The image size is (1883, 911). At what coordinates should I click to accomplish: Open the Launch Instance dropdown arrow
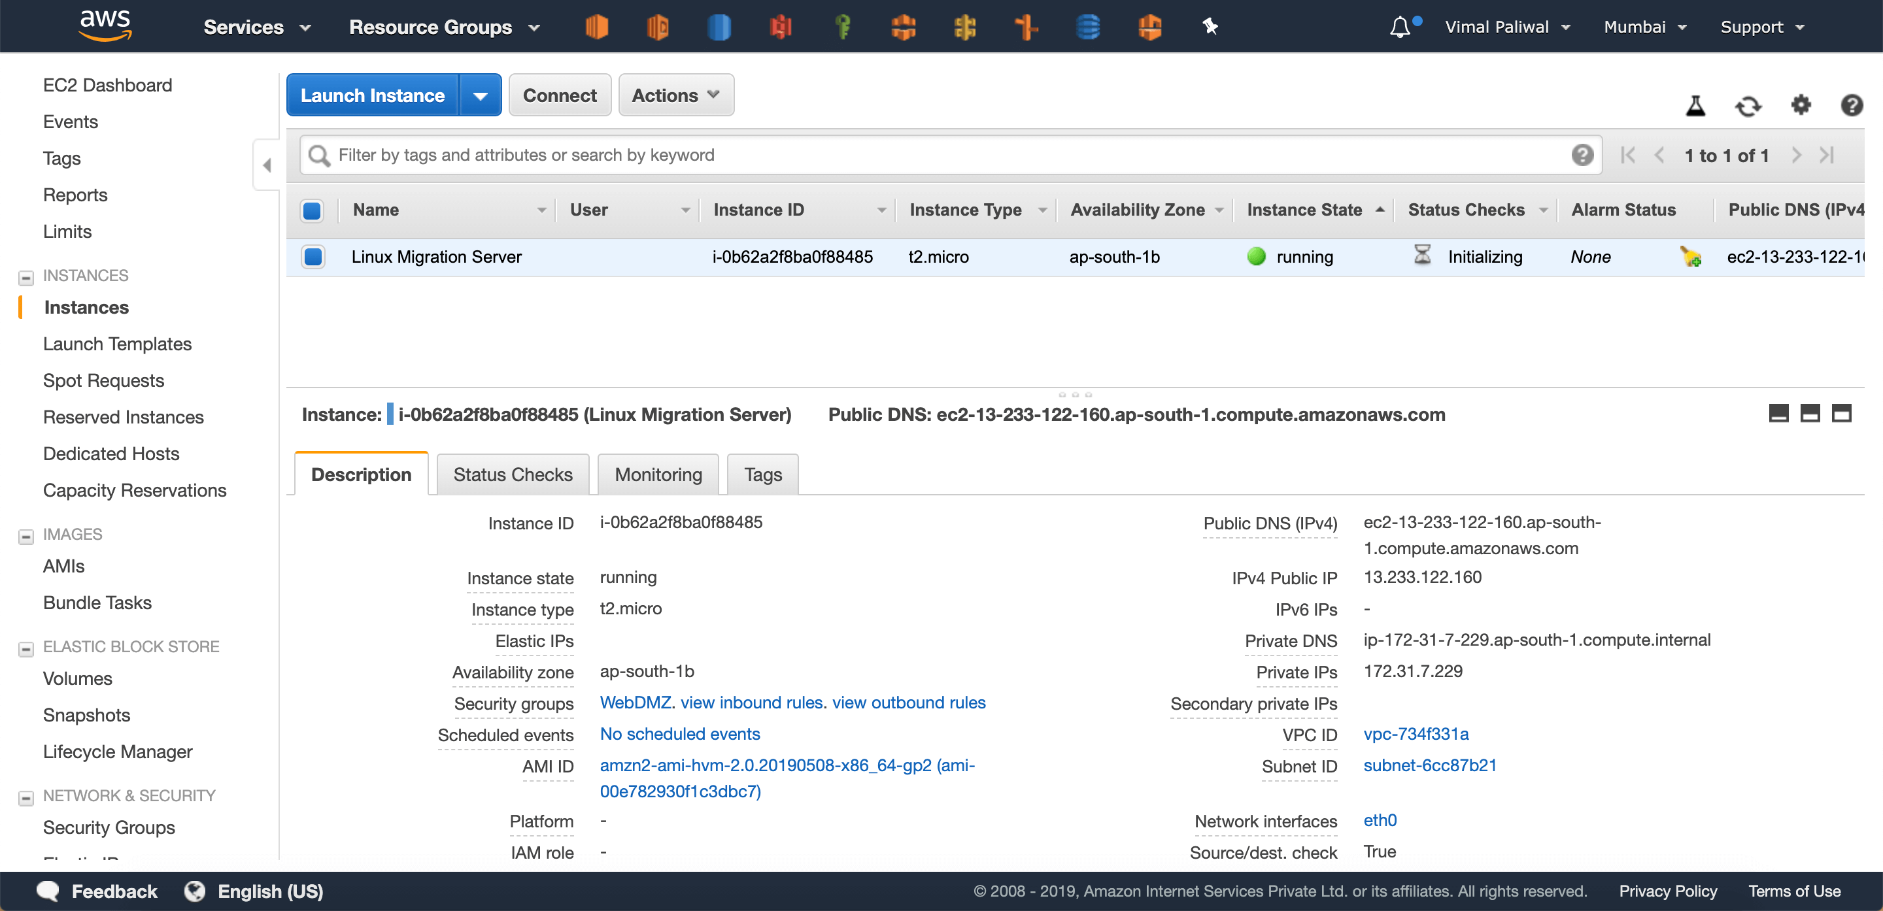[x=481, y=95]
